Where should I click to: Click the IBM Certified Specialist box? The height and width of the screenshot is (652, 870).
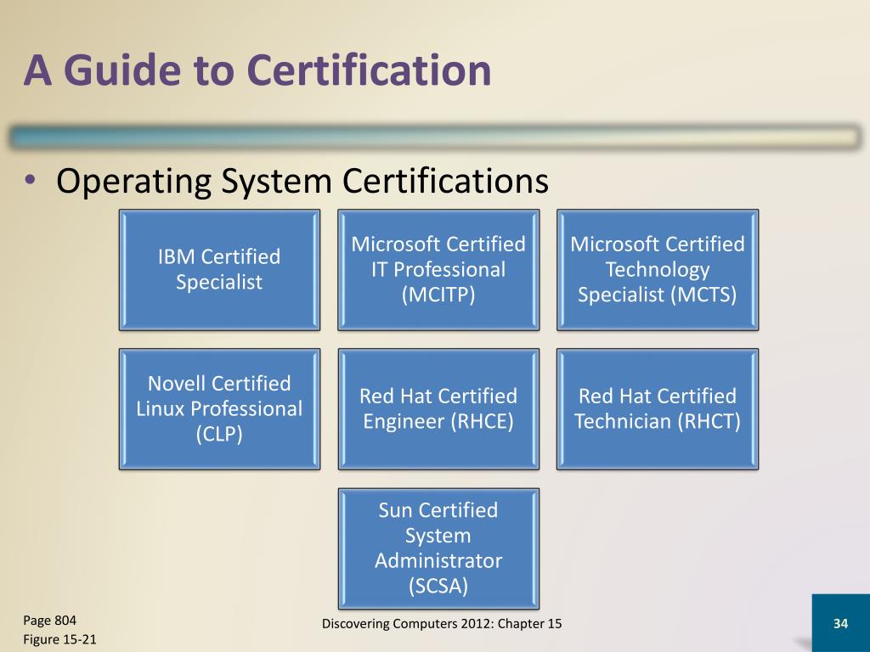(x=219, y=269)
